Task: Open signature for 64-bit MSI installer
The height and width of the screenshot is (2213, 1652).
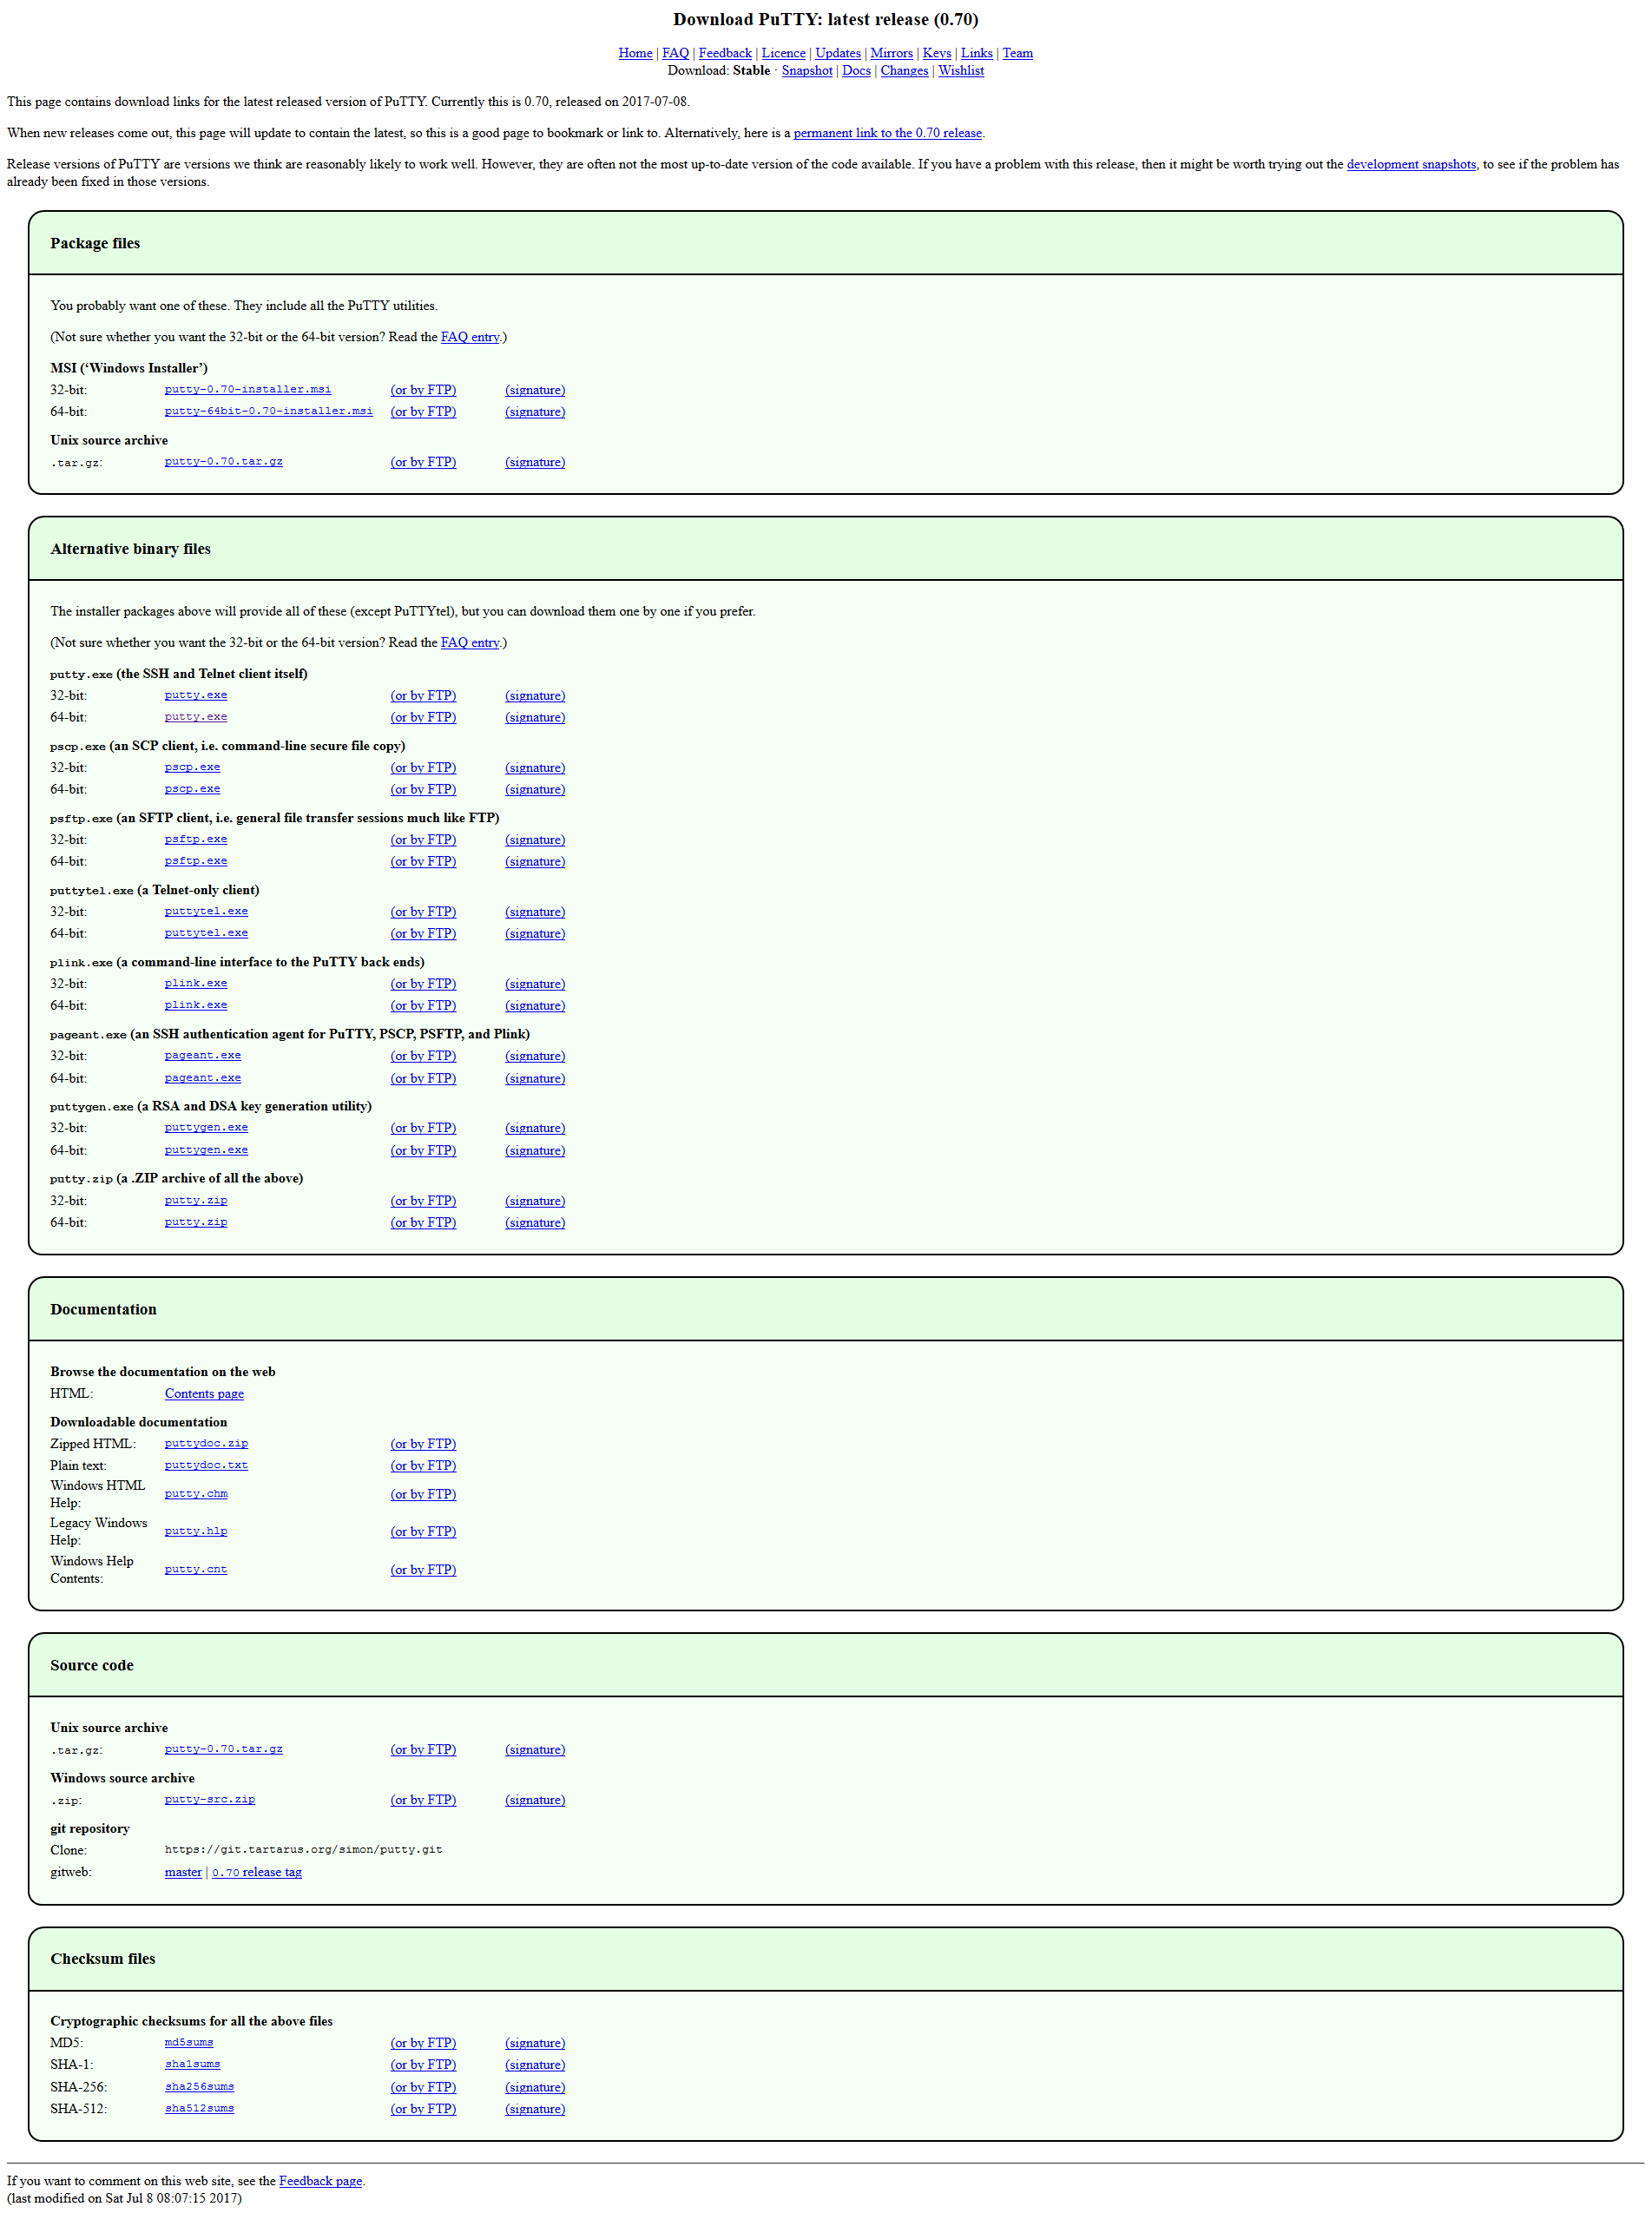Action: 534,412
